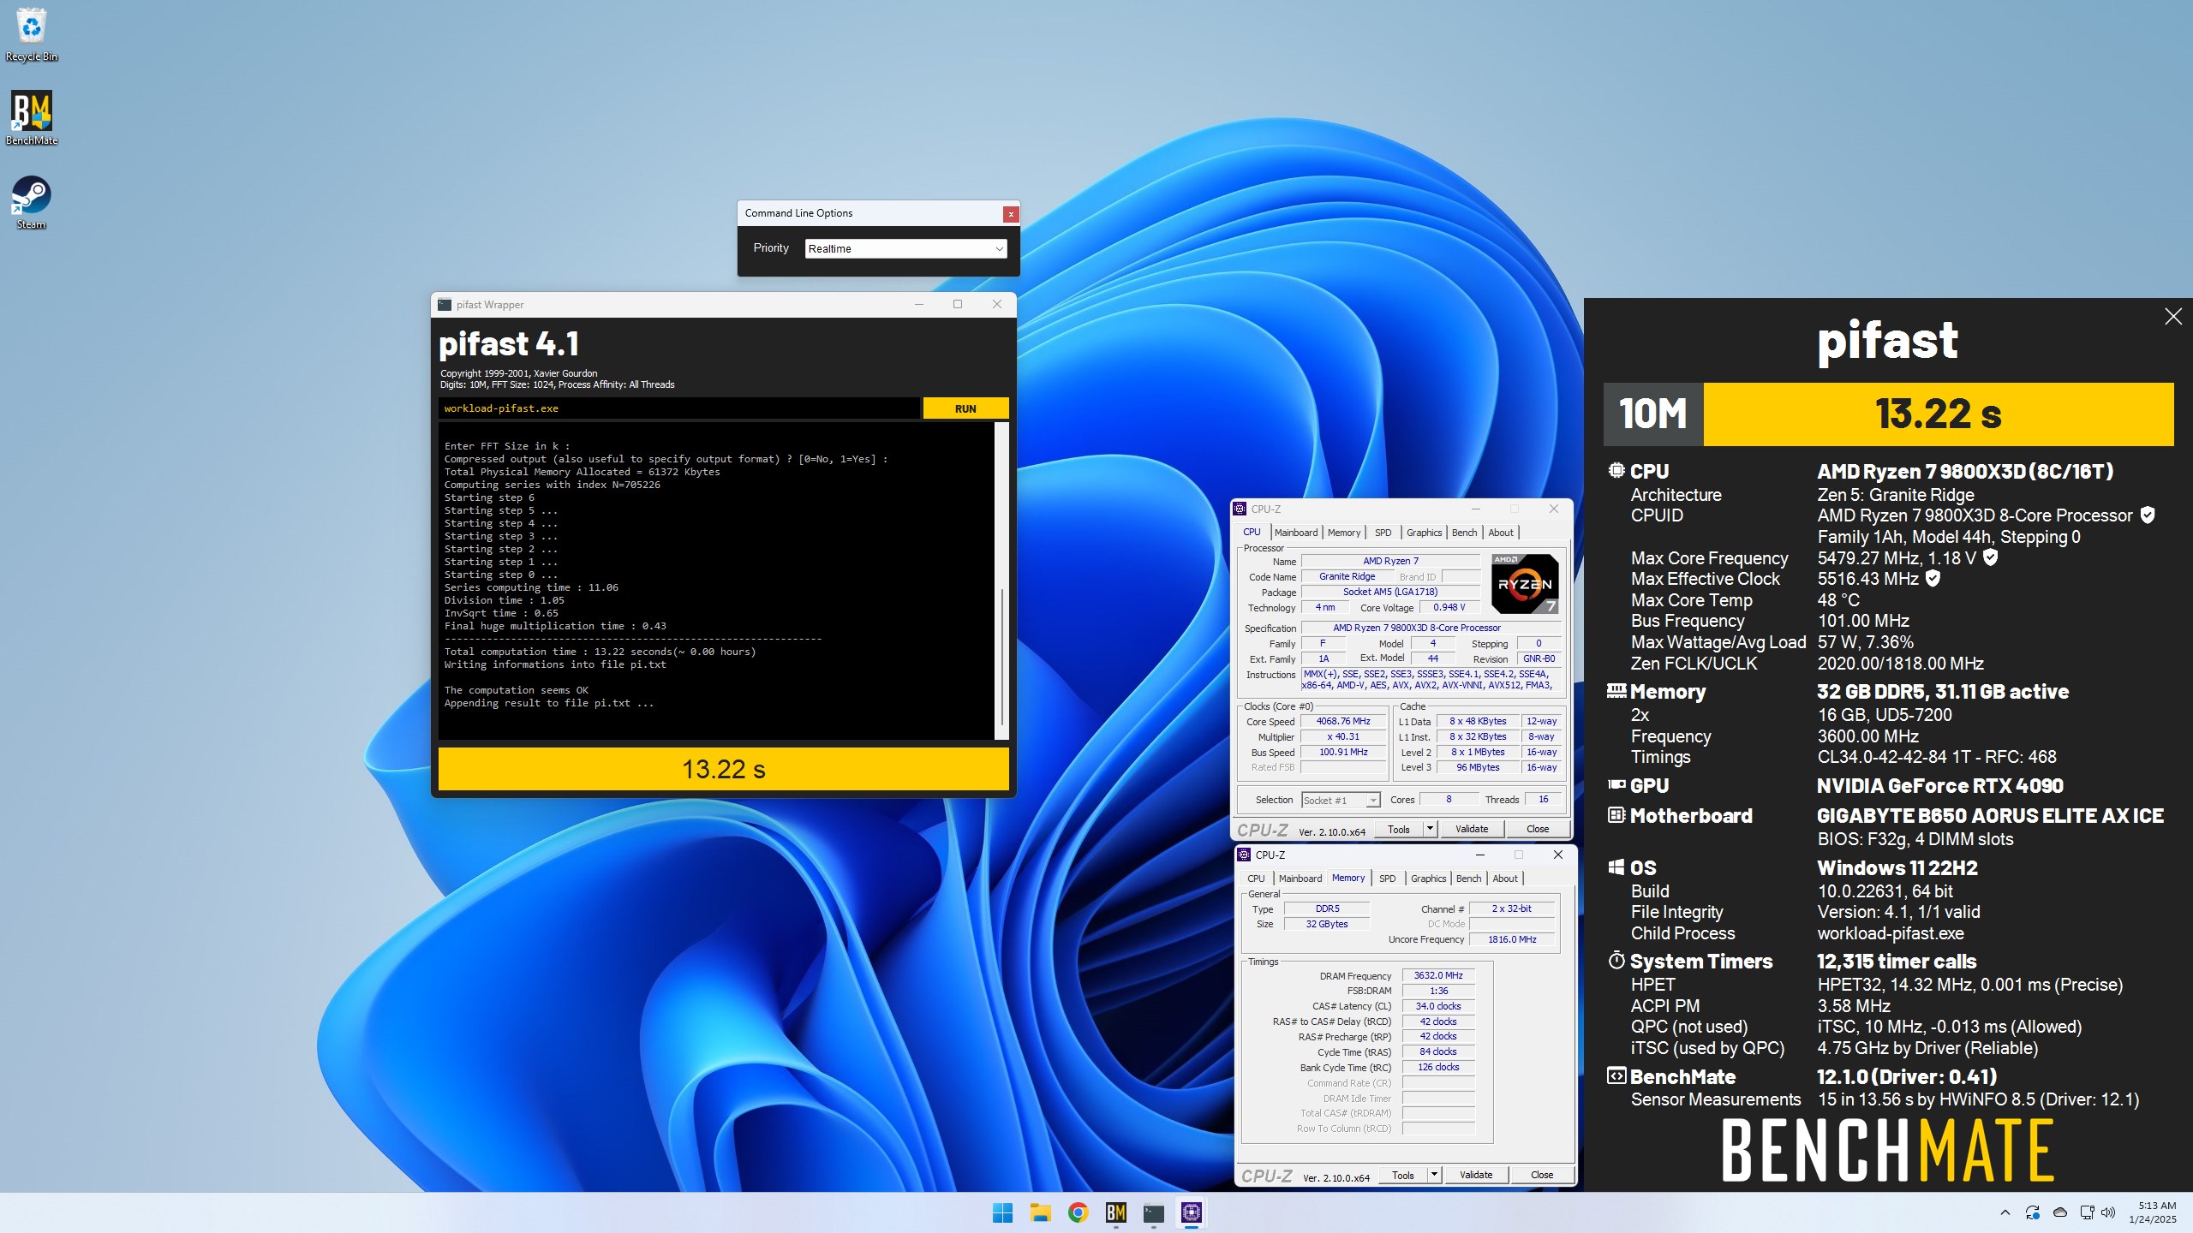
Task: Click Tools button in upper CPU-Z
Action: click(x=1399, y=829)
